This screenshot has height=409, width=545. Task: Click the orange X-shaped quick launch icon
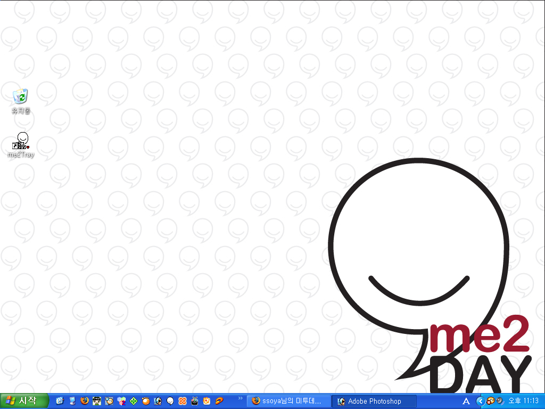182,401
